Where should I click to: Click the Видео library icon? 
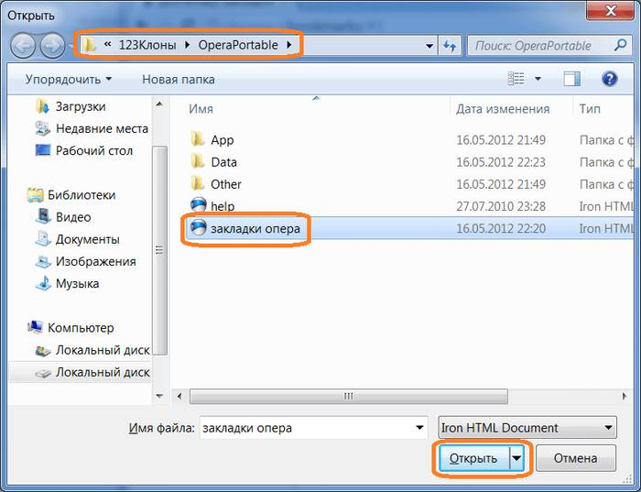pos(43,217)
